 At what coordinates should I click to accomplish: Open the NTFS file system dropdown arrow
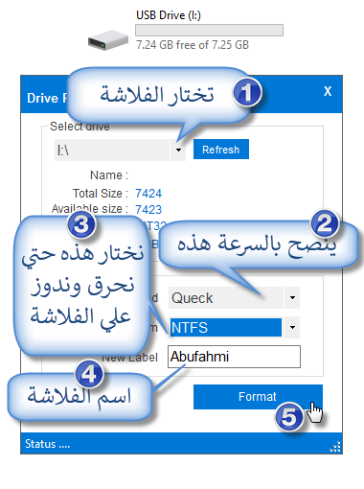(x=292, y=327)
